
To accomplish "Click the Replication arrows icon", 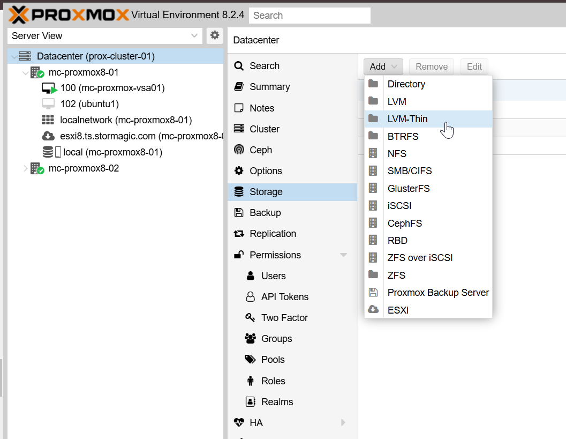I will coord(239,234).
